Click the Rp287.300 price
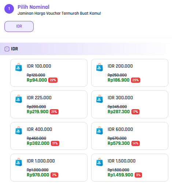Image resolution: width=172 pixels, height=186 pixels. 119,112
